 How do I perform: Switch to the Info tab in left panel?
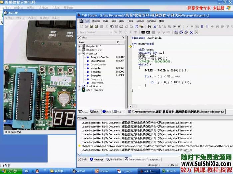107,112
